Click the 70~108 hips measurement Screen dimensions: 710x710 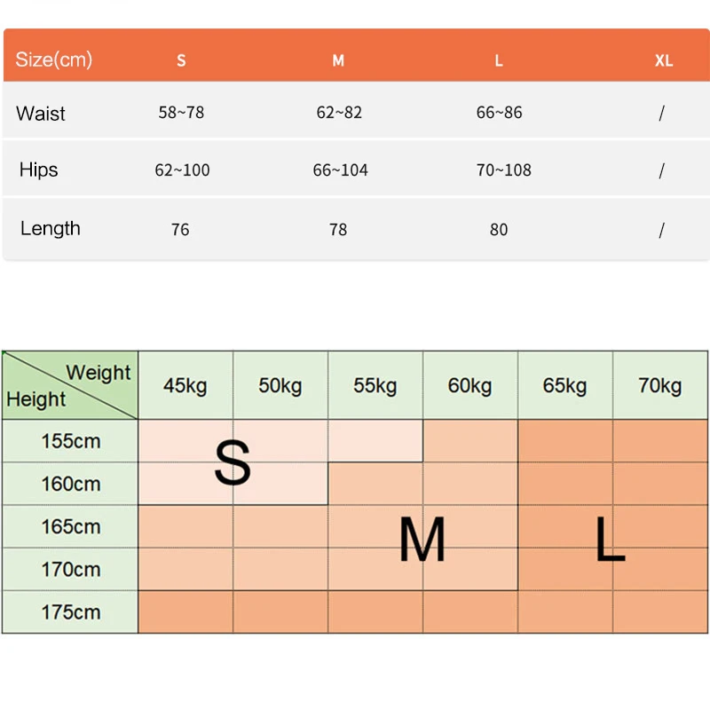pyautogui.click(x=503, y=170)
